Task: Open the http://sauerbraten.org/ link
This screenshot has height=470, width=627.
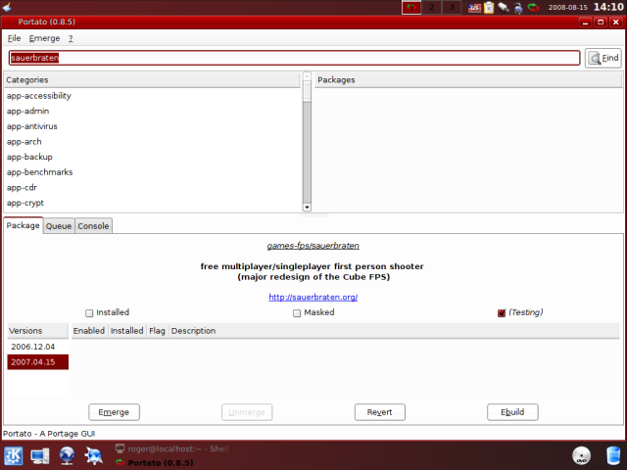Action: (x=313, y=297)
